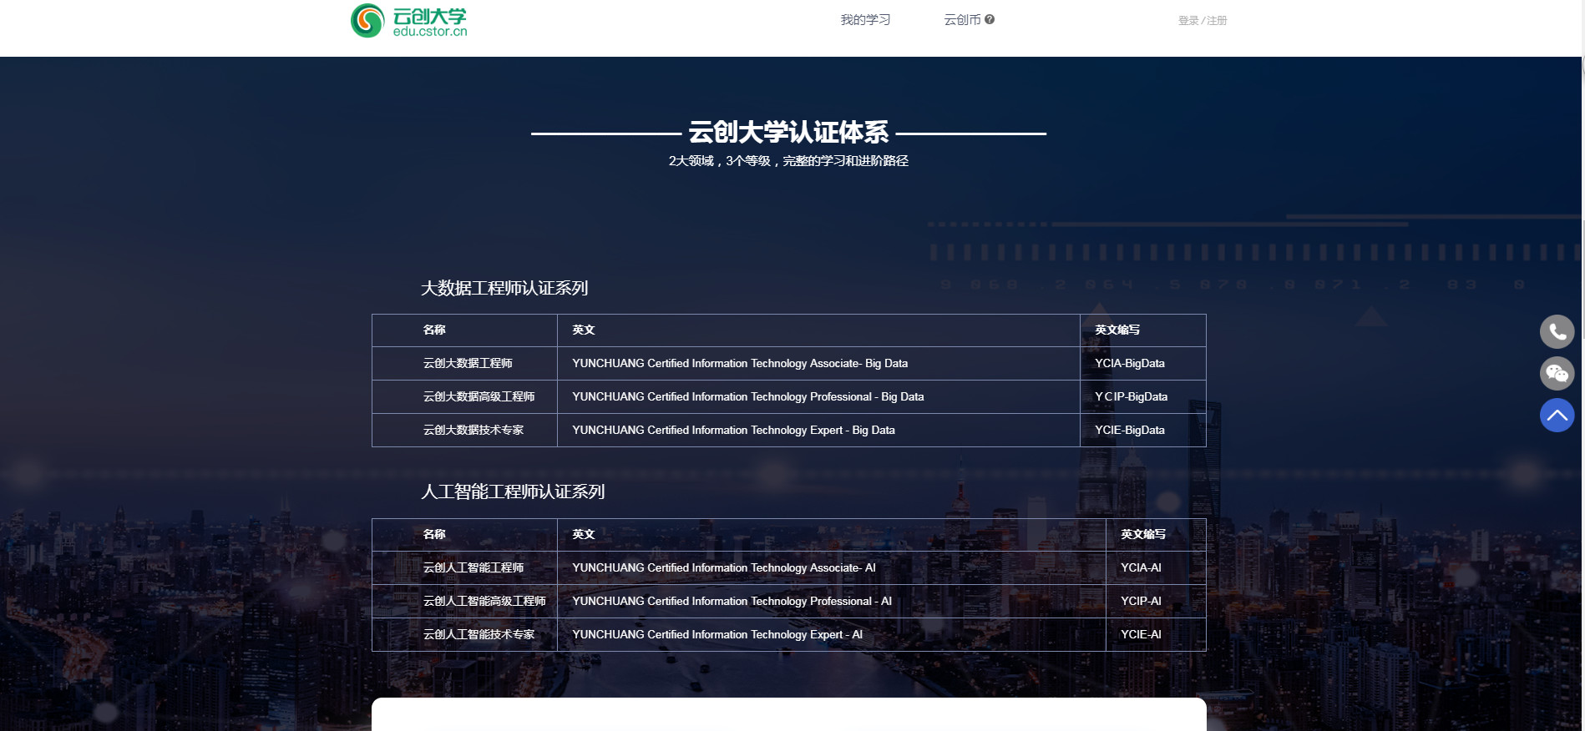Image resolution: width=1585 pixels, height=731 pixels.
Task: Select the 云创大数据工程师 row
Action: [x=468, y=363]
